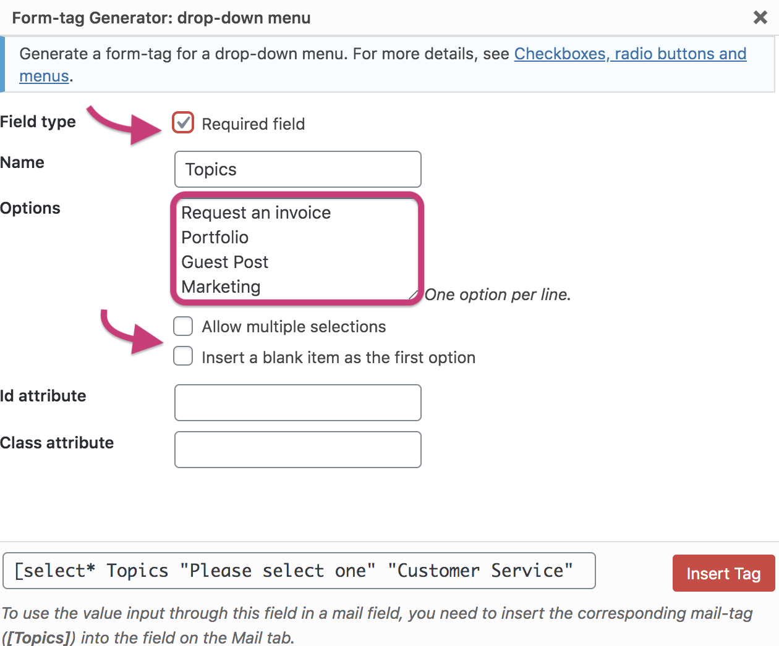The height and width of the screenshot is (646, 779).
Task: Click the 'Id attribute' label
Action: pyautogui.click(x=43, y=396)
